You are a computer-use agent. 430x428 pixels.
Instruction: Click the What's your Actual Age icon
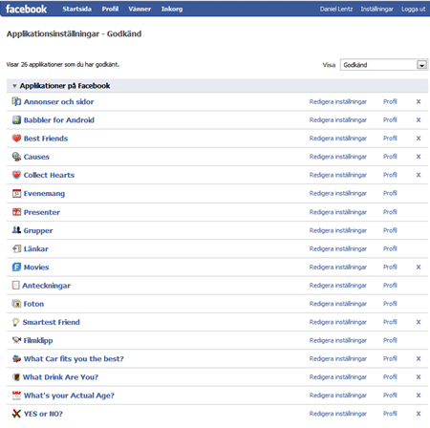(x=16, y=396)
